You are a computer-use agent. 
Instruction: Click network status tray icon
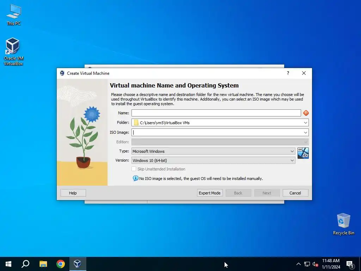pyautogui.click(x=307, y=264)
